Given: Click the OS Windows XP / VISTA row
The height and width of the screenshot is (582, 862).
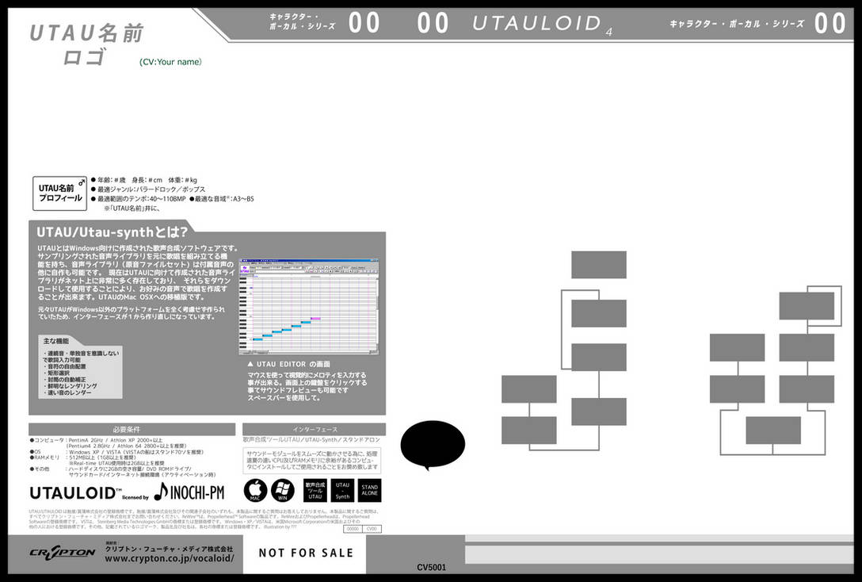Looking at the screenshot, I should tap(116, 452).
